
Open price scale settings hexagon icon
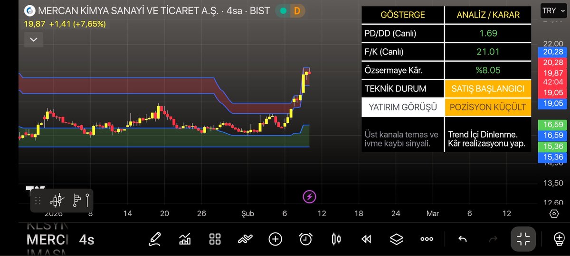pyautogui.click(x=554, y=214)
